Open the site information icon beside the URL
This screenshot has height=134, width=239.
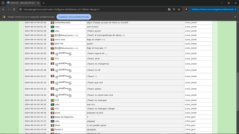(21, 9)
